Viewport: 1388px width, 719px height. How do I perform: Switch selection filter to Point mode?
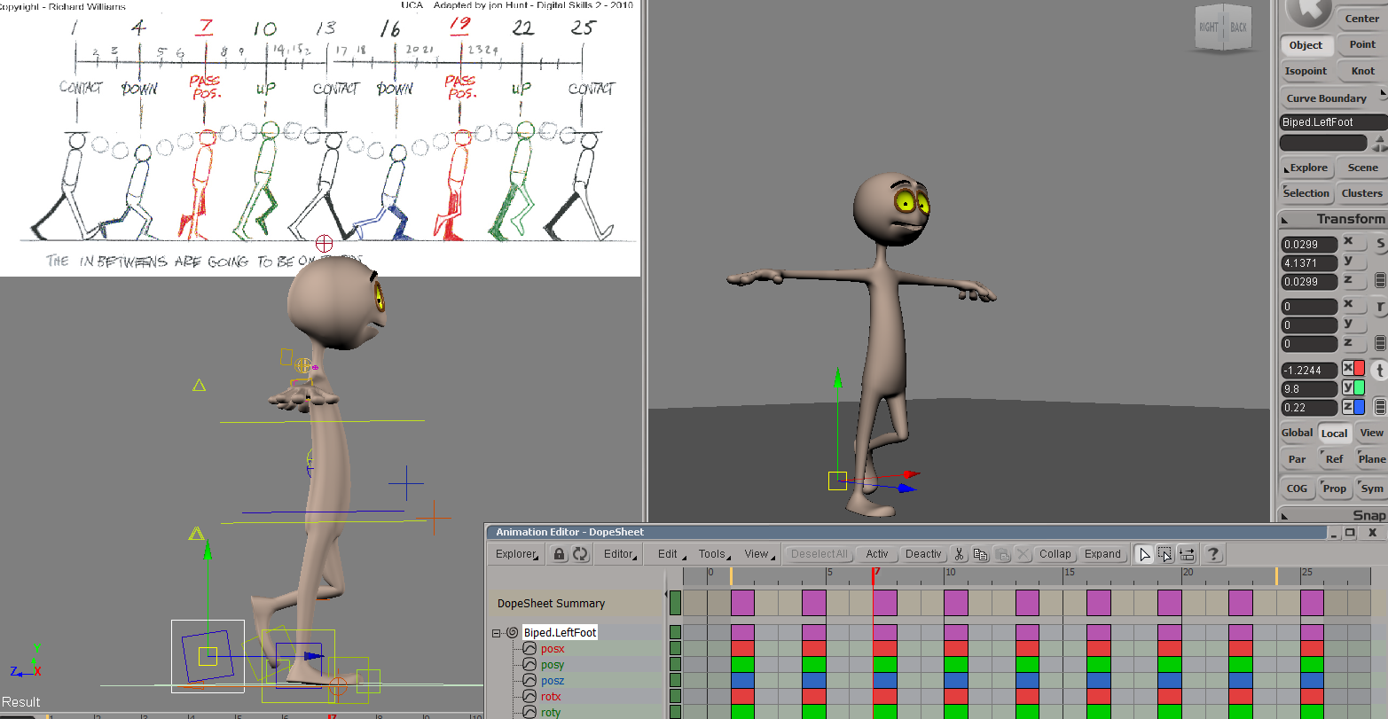(x=1361, y=43)
